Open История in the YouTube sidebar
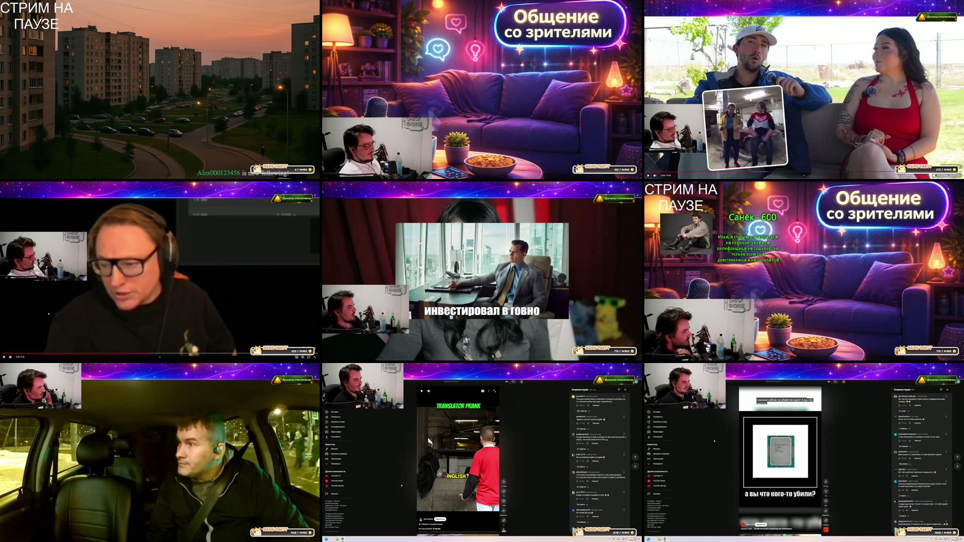This screenshot has width=964, height=542. (335, 411)
